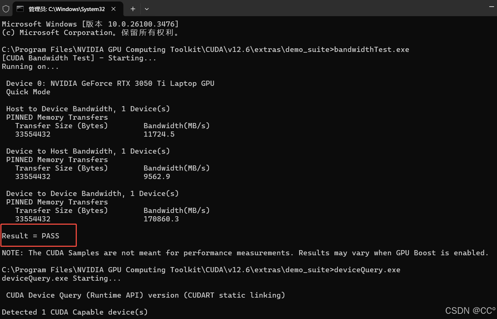Select the bandwidth value 170860.3

point(161,219)
